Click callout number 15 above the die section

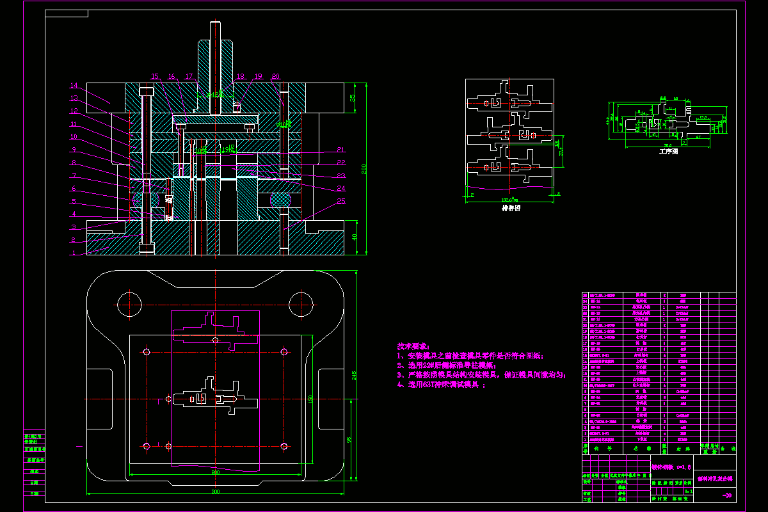point(154,77)
